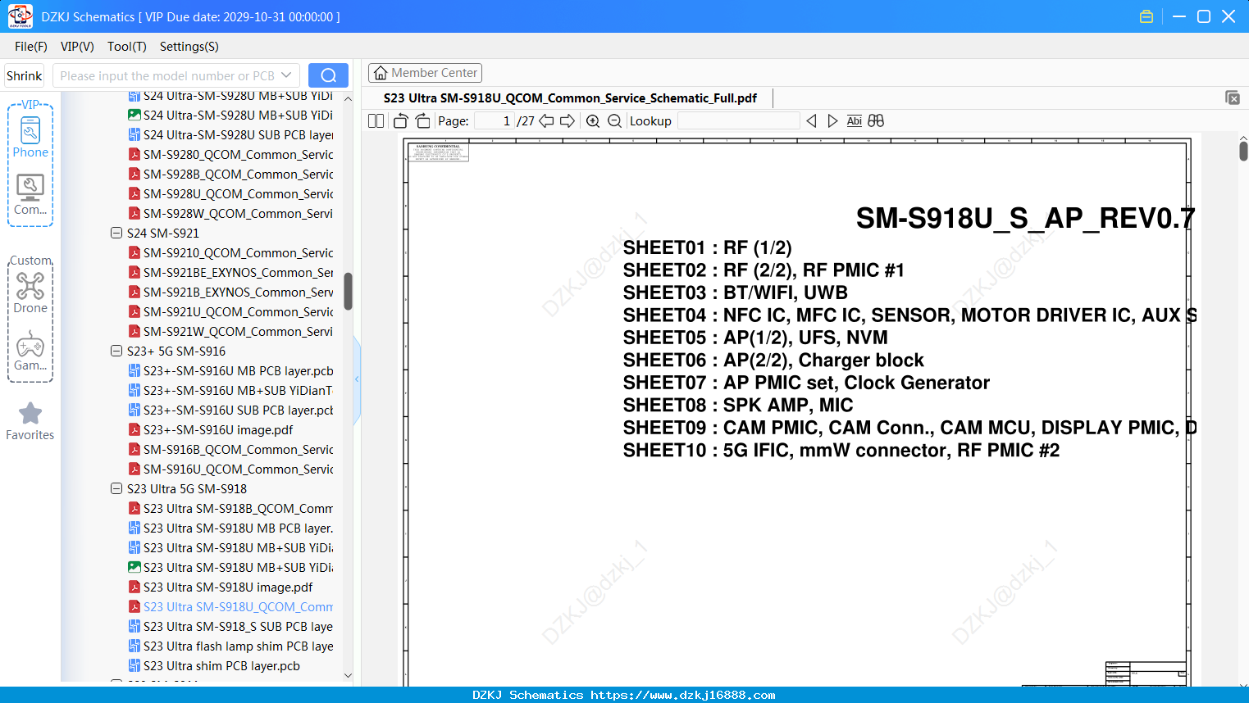This screenshot has height=703, width=1249.
Task: Open S24 Ultra-SM-S928U SUB PCB layer file
Action: point(231,134)
